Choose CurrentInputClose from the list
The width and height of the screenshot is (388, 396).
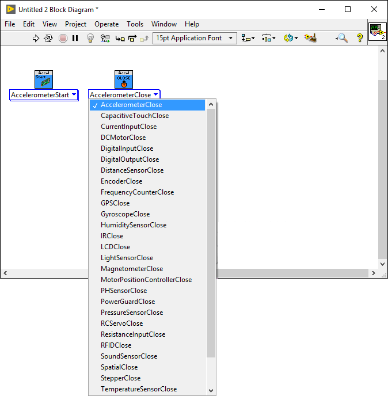[147, 127]
